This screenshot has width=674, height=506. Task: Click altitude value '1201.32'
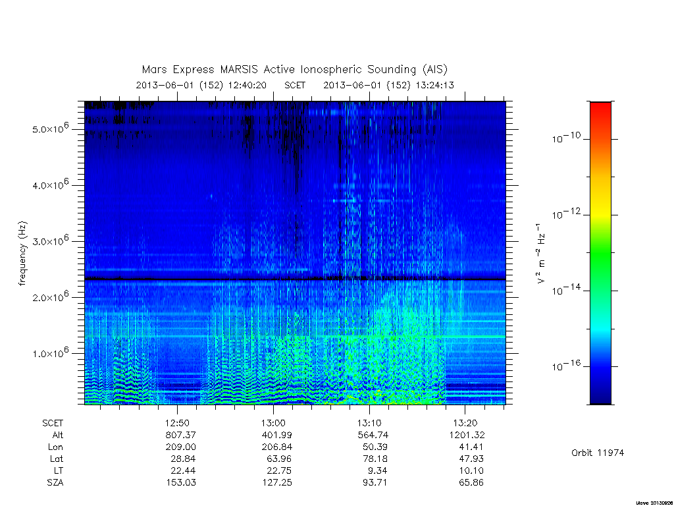(467, 435)
